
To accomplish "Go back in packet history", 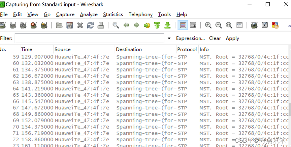I will (x=126, y=25).
